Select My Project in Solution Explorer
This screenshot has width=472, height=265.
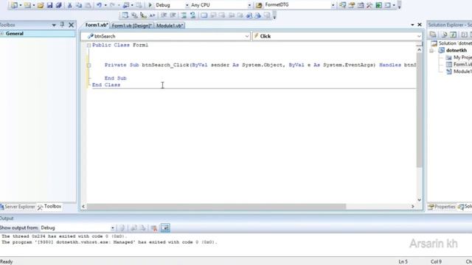(x=459, y=57)
